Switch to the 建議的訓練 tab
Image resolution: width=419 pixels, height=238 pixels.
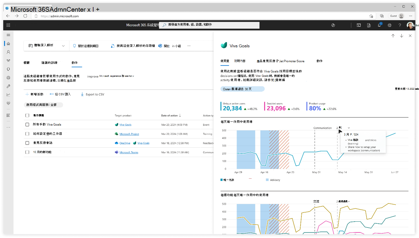(50, 62)
